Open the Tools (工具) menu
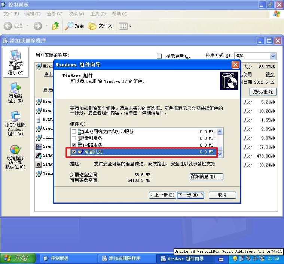The image size is (284, 264). (98, 14)
